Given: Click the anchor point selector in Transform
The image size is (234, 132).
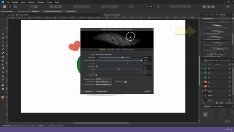Looking at the screenshot, I should click(205, 114).
